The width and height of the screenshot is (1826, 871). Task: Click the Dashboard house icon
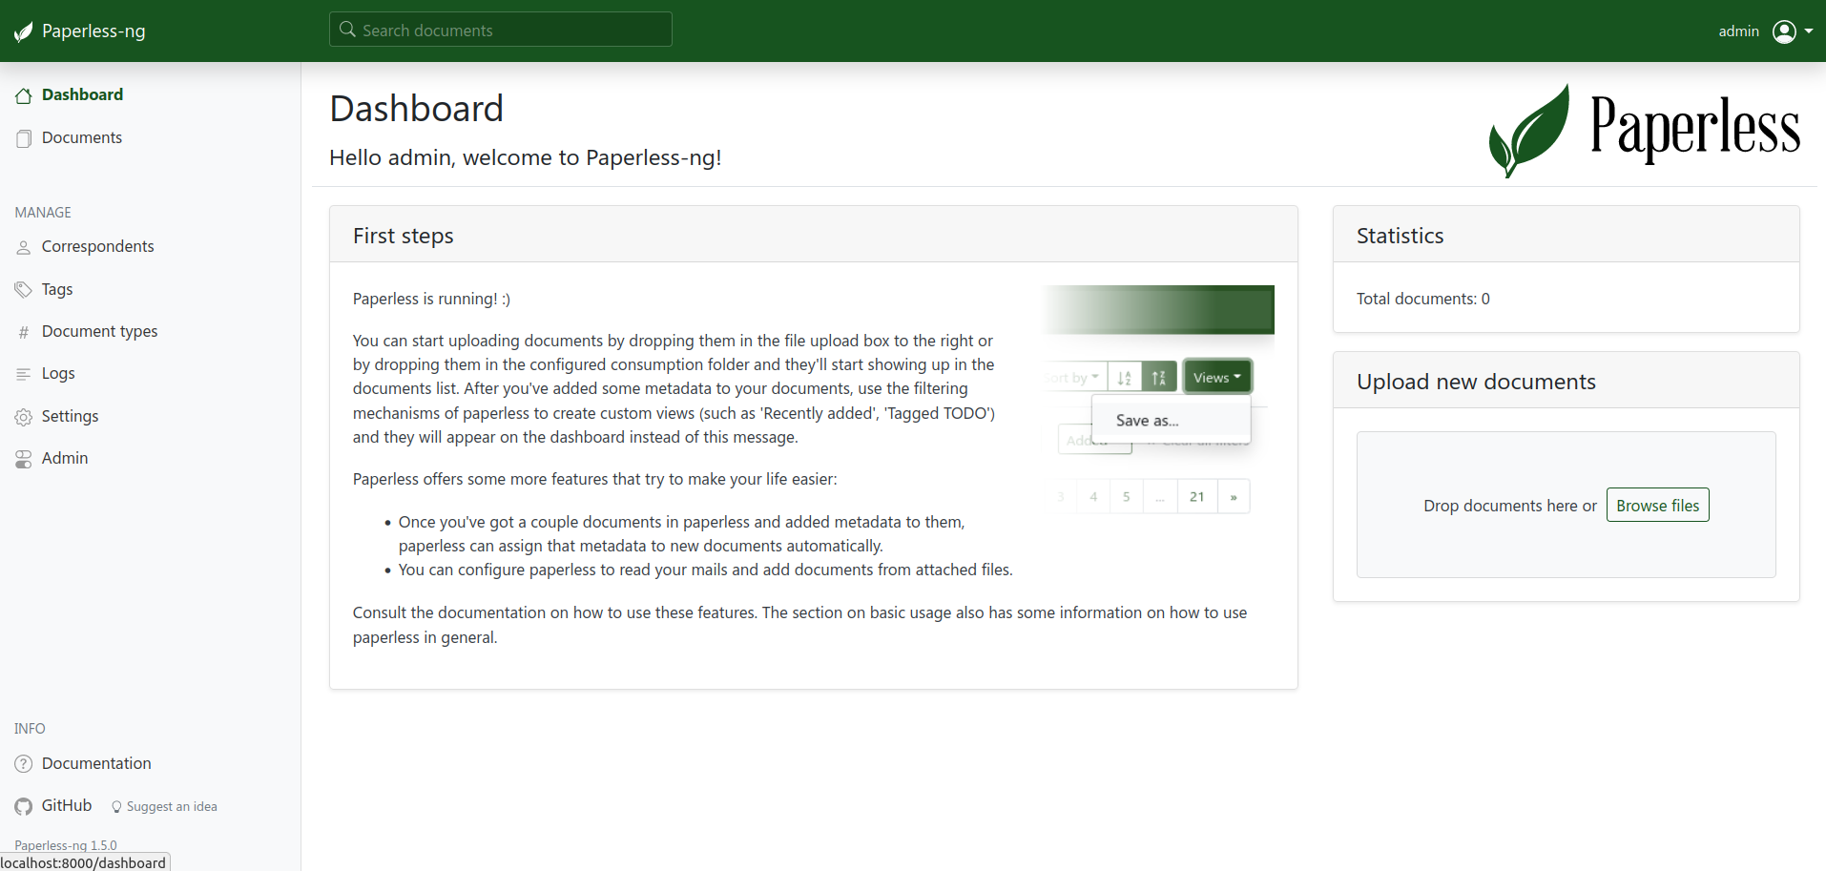tap(24, 95)
